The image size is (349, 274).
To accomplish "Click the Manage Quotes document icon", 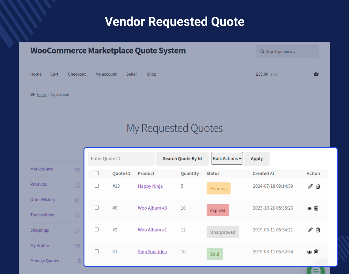I will [x=79, y=260].
